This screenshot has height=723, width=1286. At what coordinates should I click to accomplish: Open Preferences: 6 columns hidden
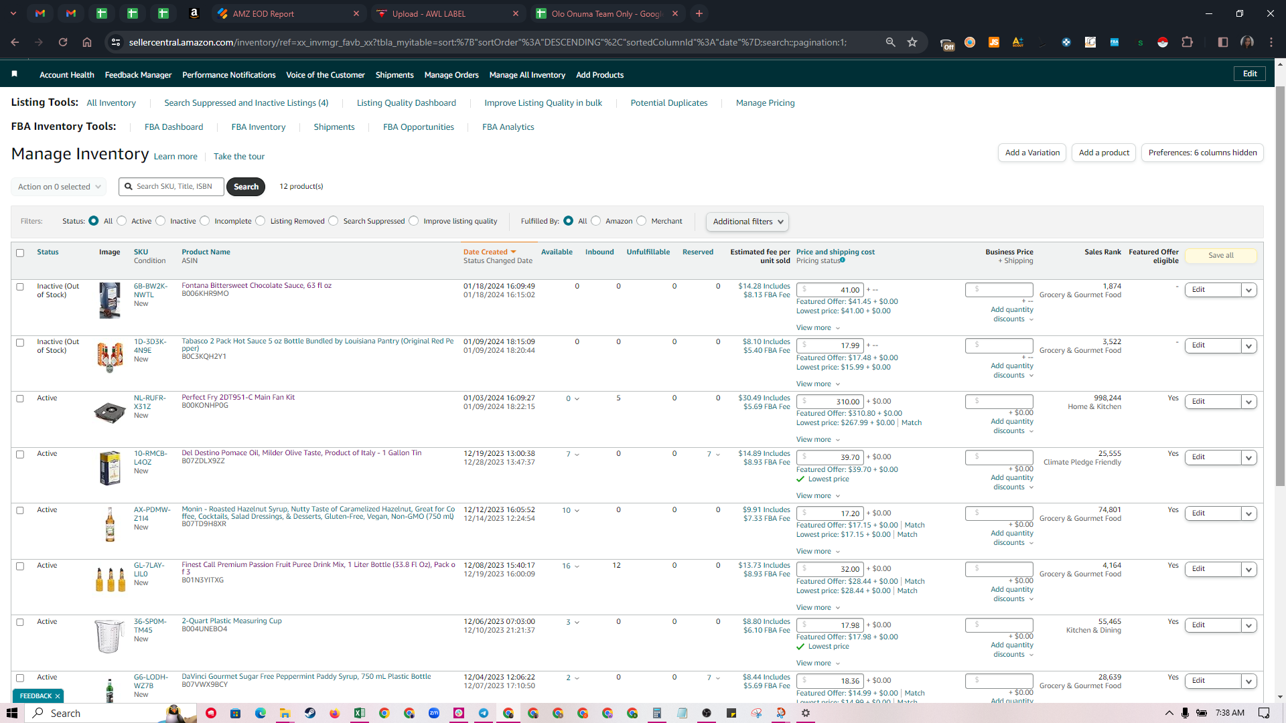point(1202,153)
